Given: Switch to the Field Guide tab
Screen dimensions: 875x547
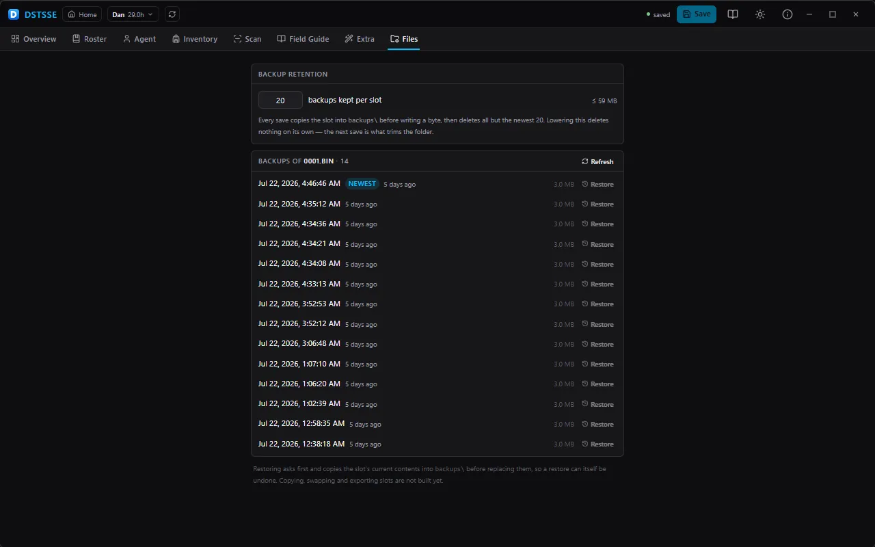Looking at the screenshot, I should click(x=303, y=39).
